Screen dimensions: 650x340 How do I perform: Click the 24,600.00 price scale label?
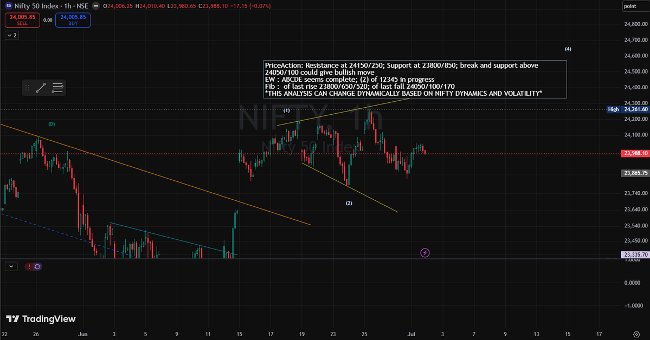(635, 55)
